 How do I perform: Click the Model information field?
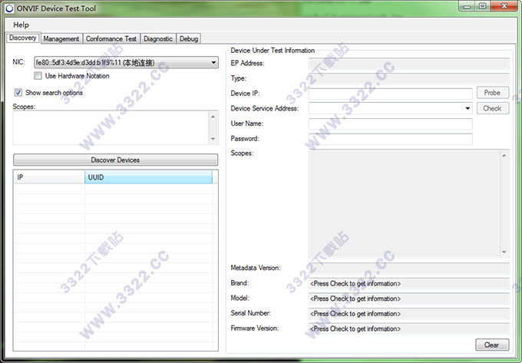point(409,299)
